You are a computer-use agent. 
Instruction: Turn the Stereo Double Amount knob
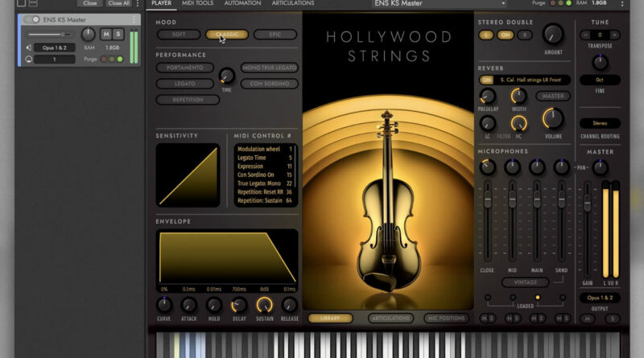(x=553, y=35)
